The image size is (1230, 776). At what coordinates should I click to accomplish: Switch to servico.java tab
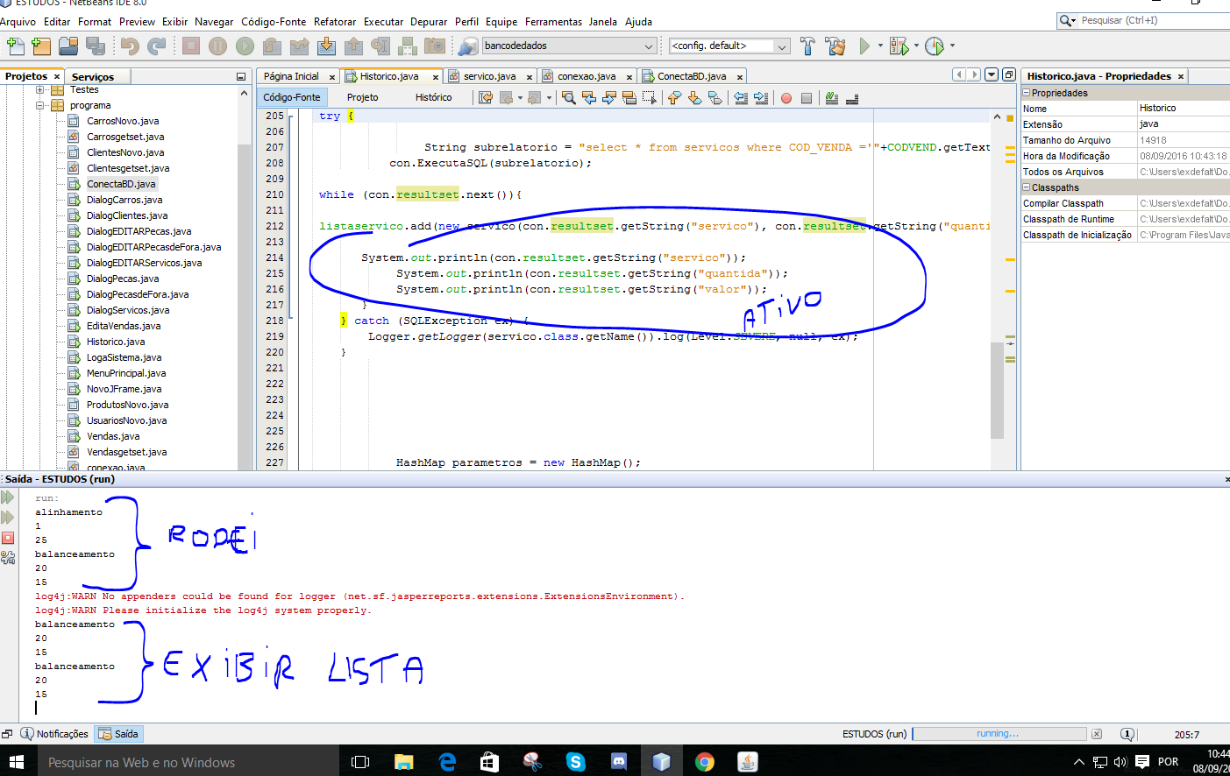[489, 76]
